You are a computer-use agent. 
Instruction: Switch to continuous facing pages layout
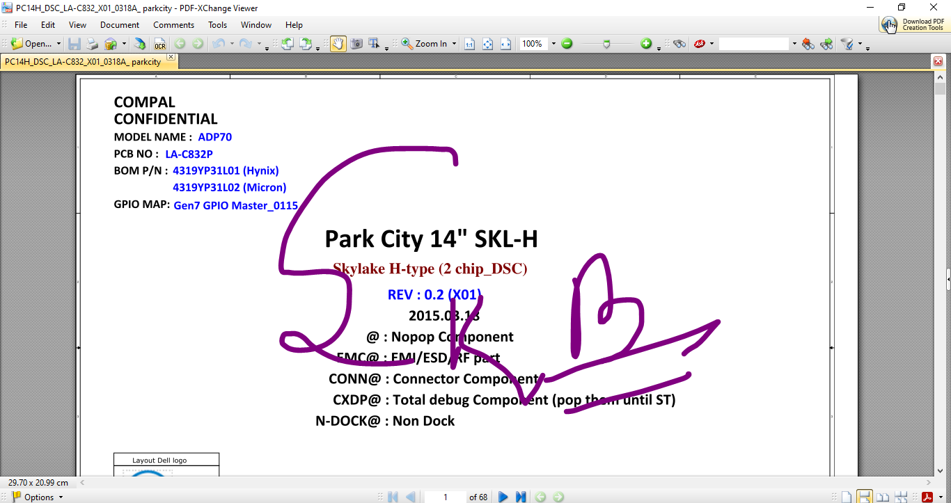coord(900,497)
